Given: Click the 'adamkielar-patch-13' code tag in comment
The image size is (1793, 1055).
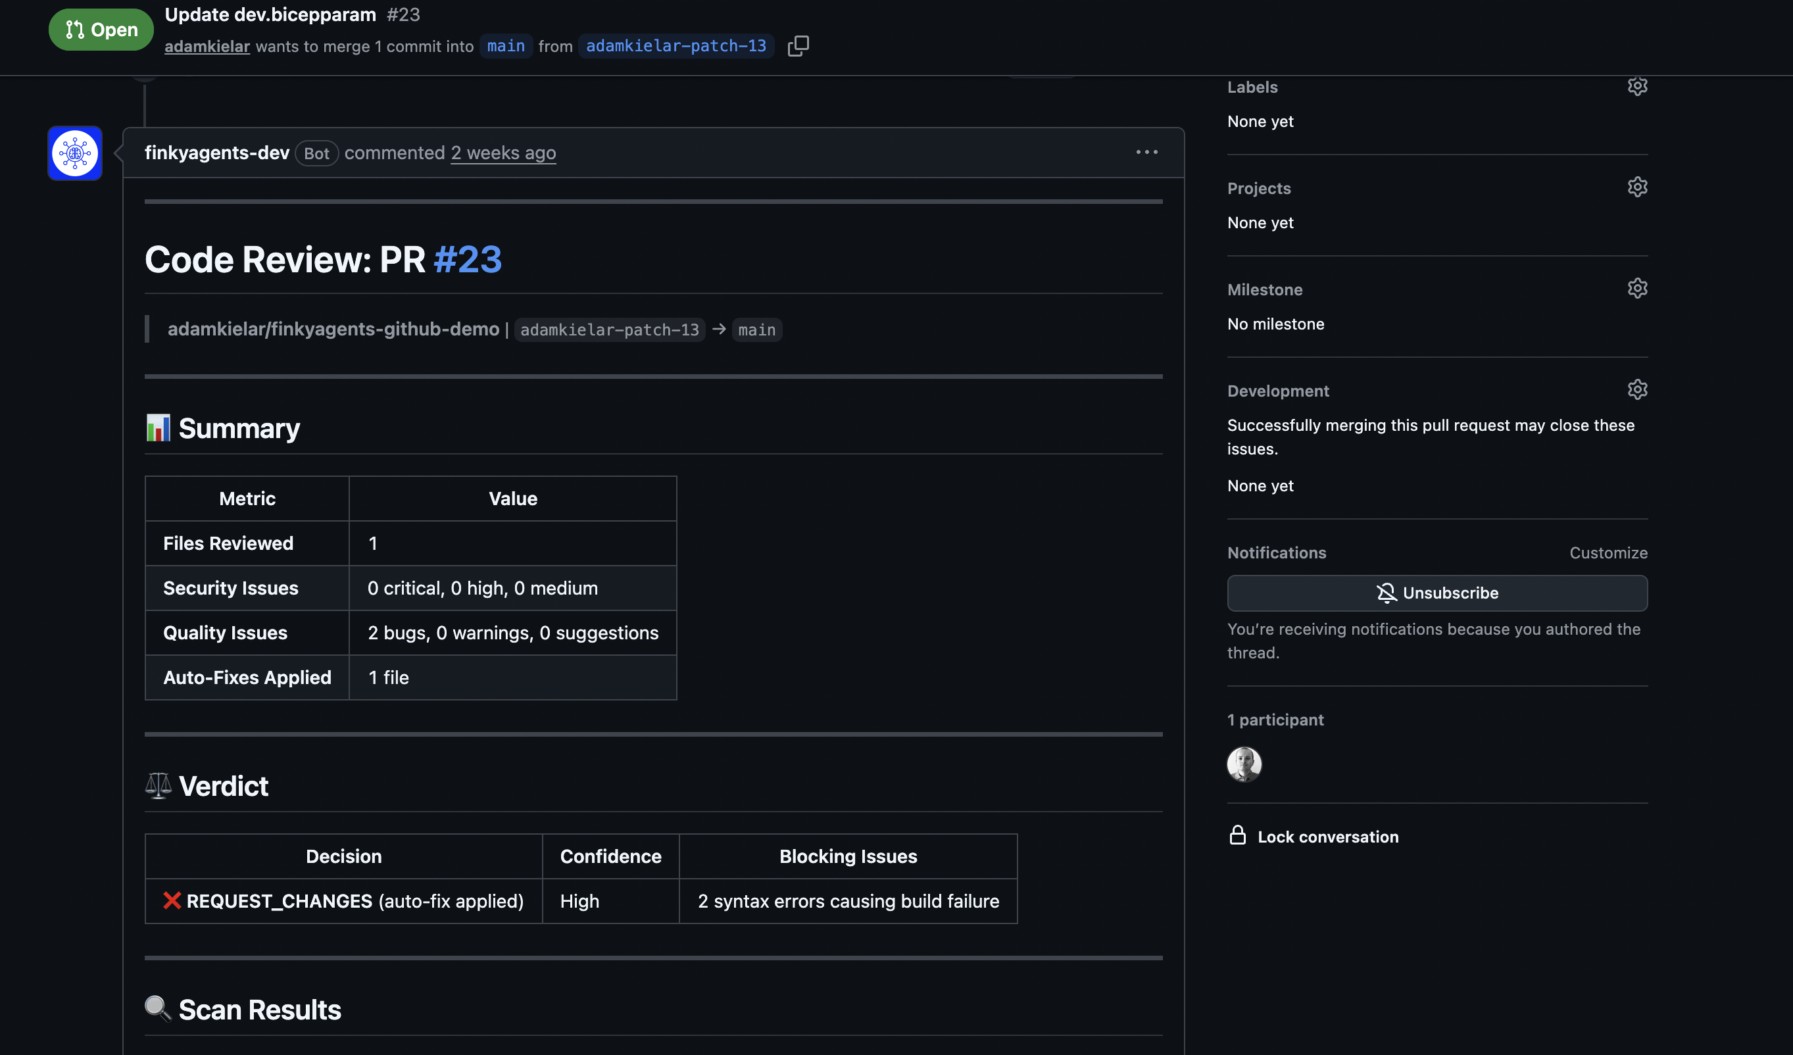Looking at the screenshot, I should click(609, 330).
